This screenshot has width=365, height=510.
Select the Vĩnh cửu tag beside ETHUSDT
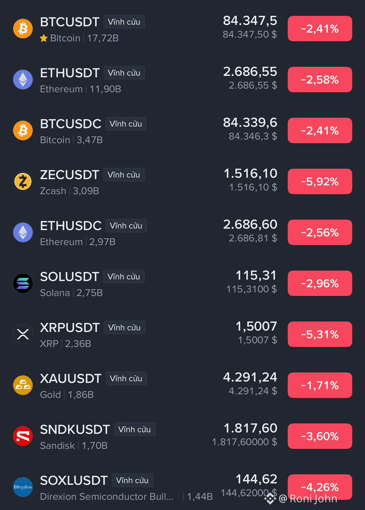[124, 73]
